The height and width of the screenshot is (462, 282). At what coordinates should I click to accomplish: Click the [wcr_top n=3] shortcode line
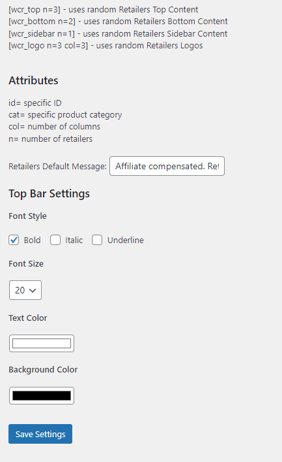click(104, 10)
